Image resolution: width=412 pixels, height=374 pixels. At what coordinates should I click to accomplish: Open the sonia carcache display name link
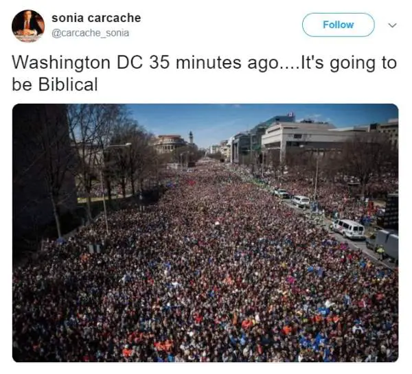tap(96, 18)
